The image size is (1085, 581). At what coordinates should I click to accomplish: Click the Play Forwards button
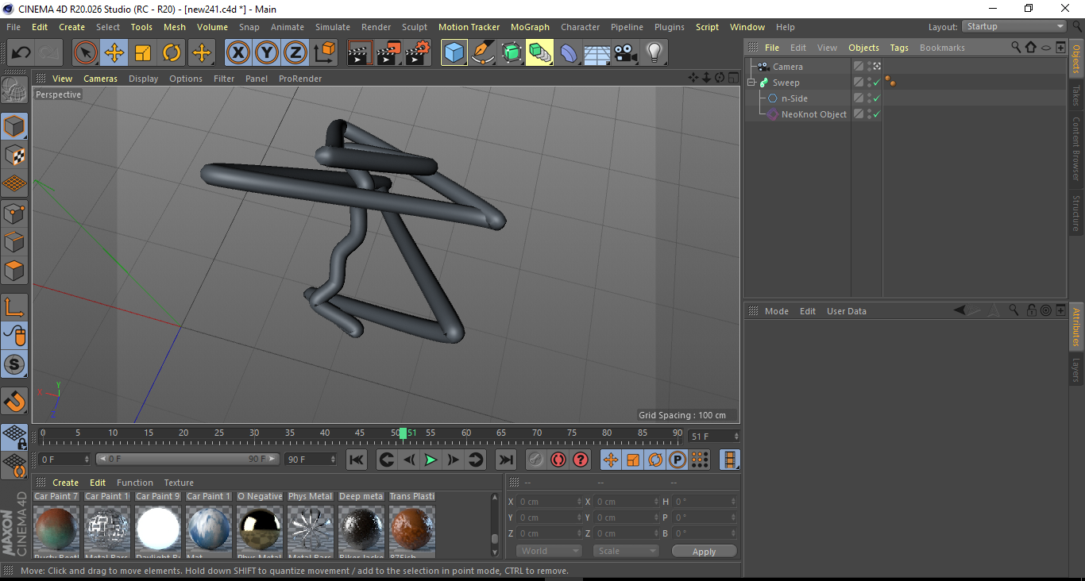[x=431, y=460]
